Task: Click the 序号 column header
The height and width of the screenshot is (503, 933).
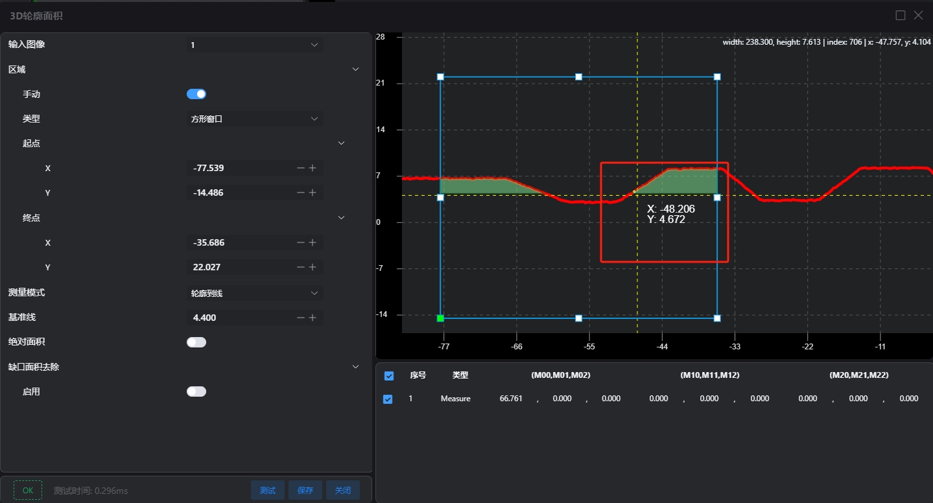Action: 418,375
